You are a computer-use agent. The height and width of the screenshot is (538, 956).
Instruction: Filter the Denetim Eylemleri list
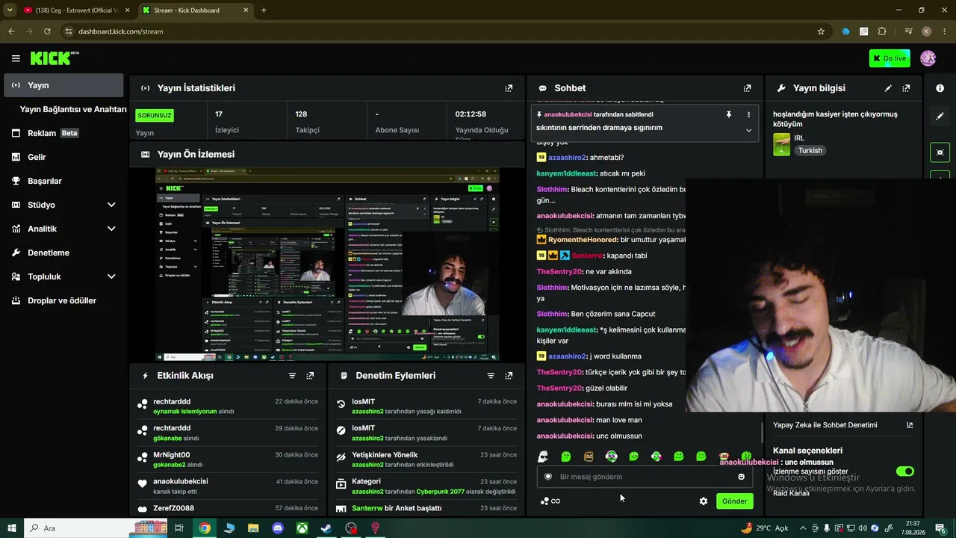(x=491, y=376)
